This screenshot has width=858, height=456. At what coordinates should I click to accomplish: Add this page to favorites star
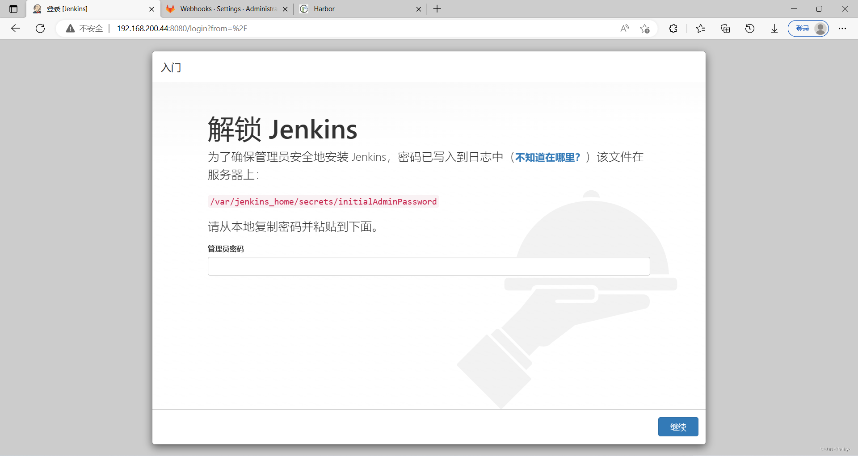point(644,29)
